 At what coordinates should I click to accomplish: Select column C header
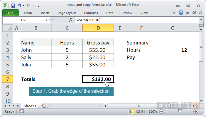point(67,28)
